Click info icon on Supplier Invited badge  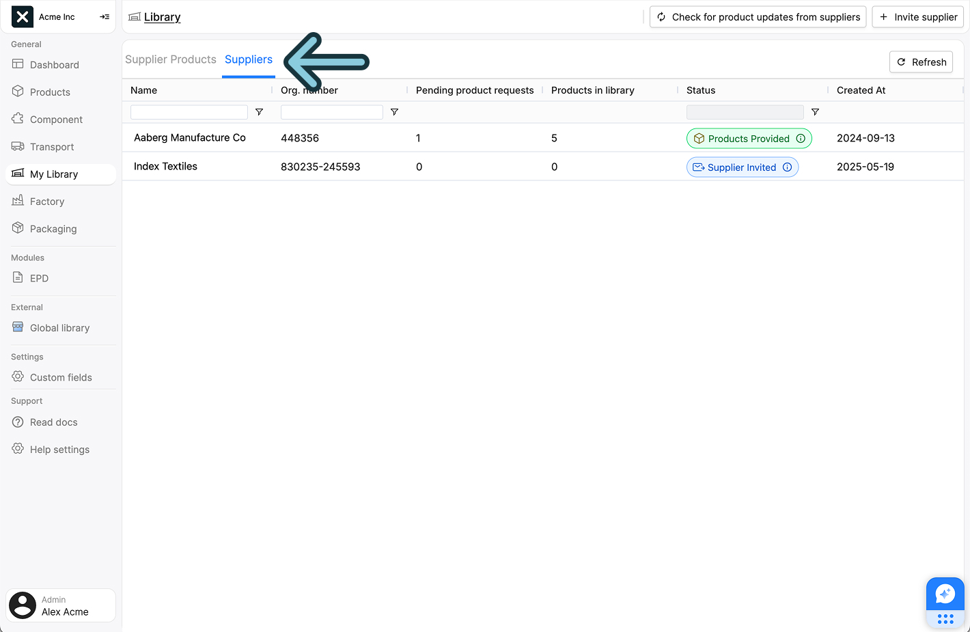[787, 167]
